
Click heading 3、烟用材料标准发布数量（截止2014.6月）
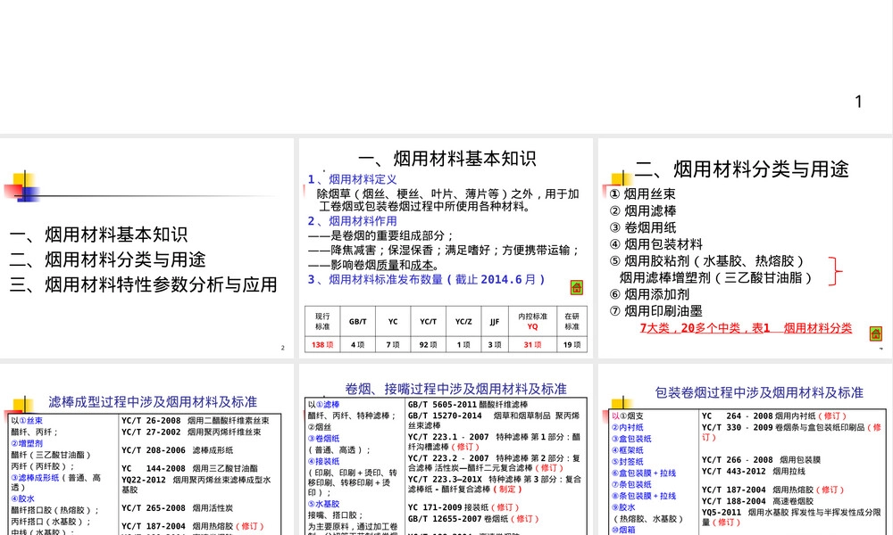click(427, 279)
